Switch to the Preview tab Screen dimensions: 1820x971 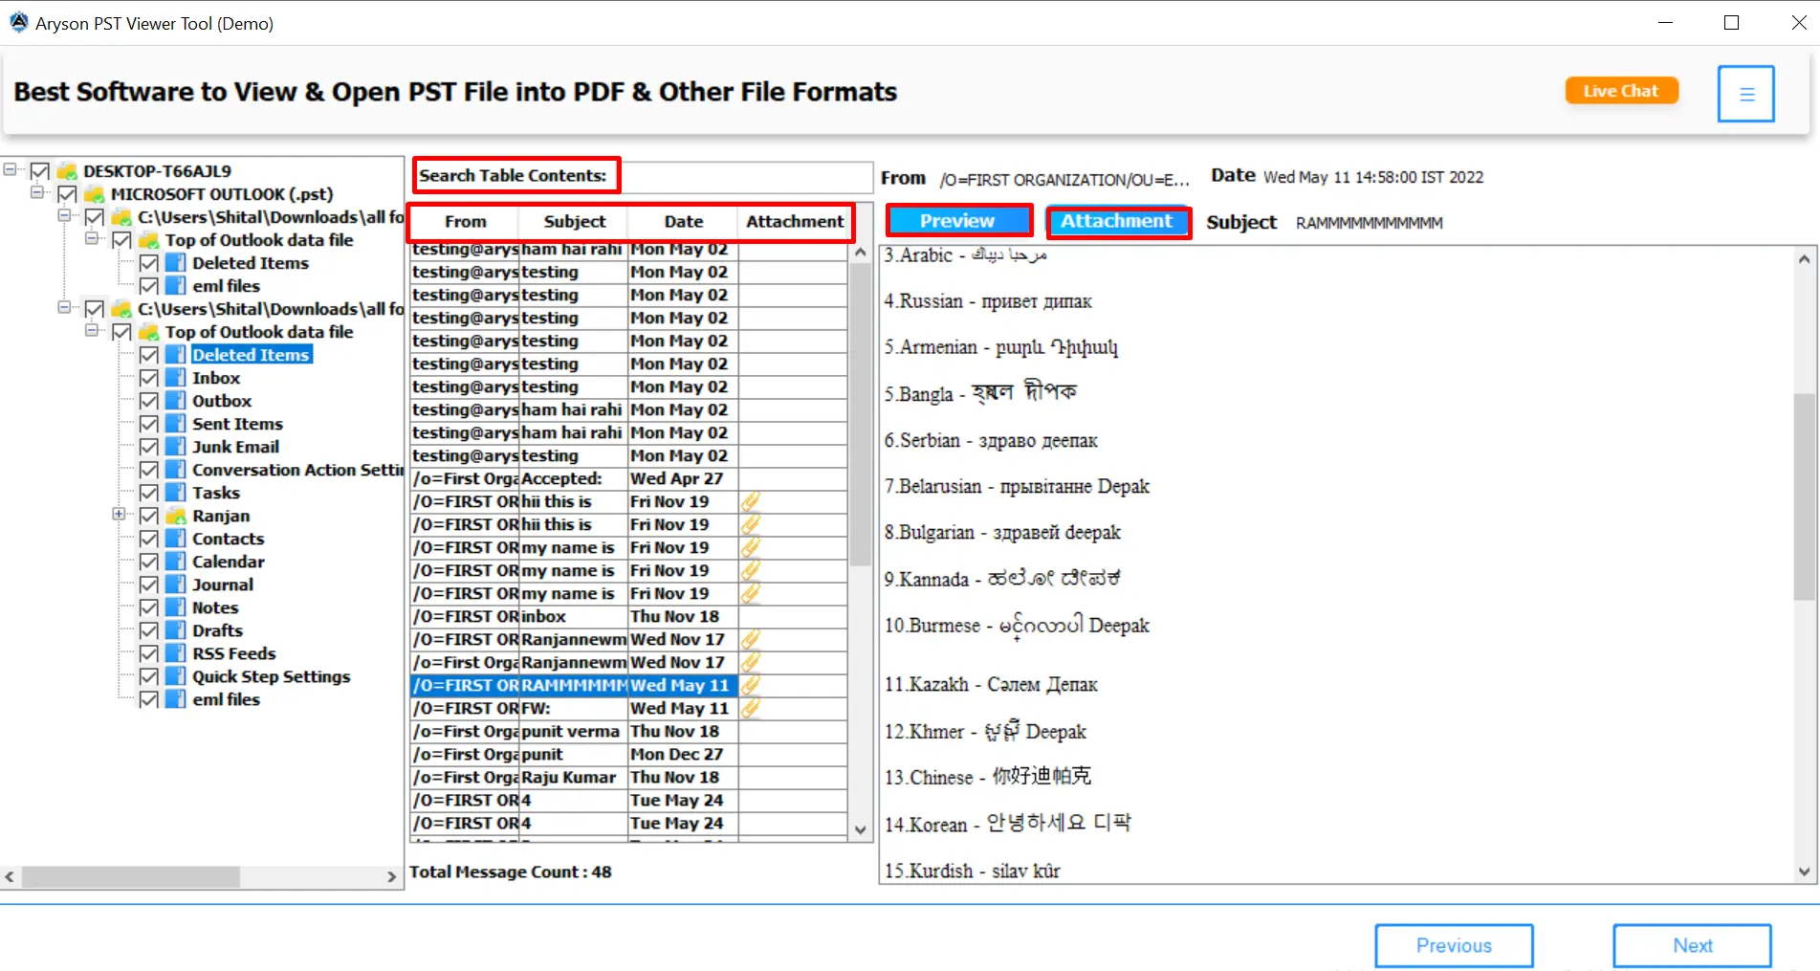tap(957, 220)
